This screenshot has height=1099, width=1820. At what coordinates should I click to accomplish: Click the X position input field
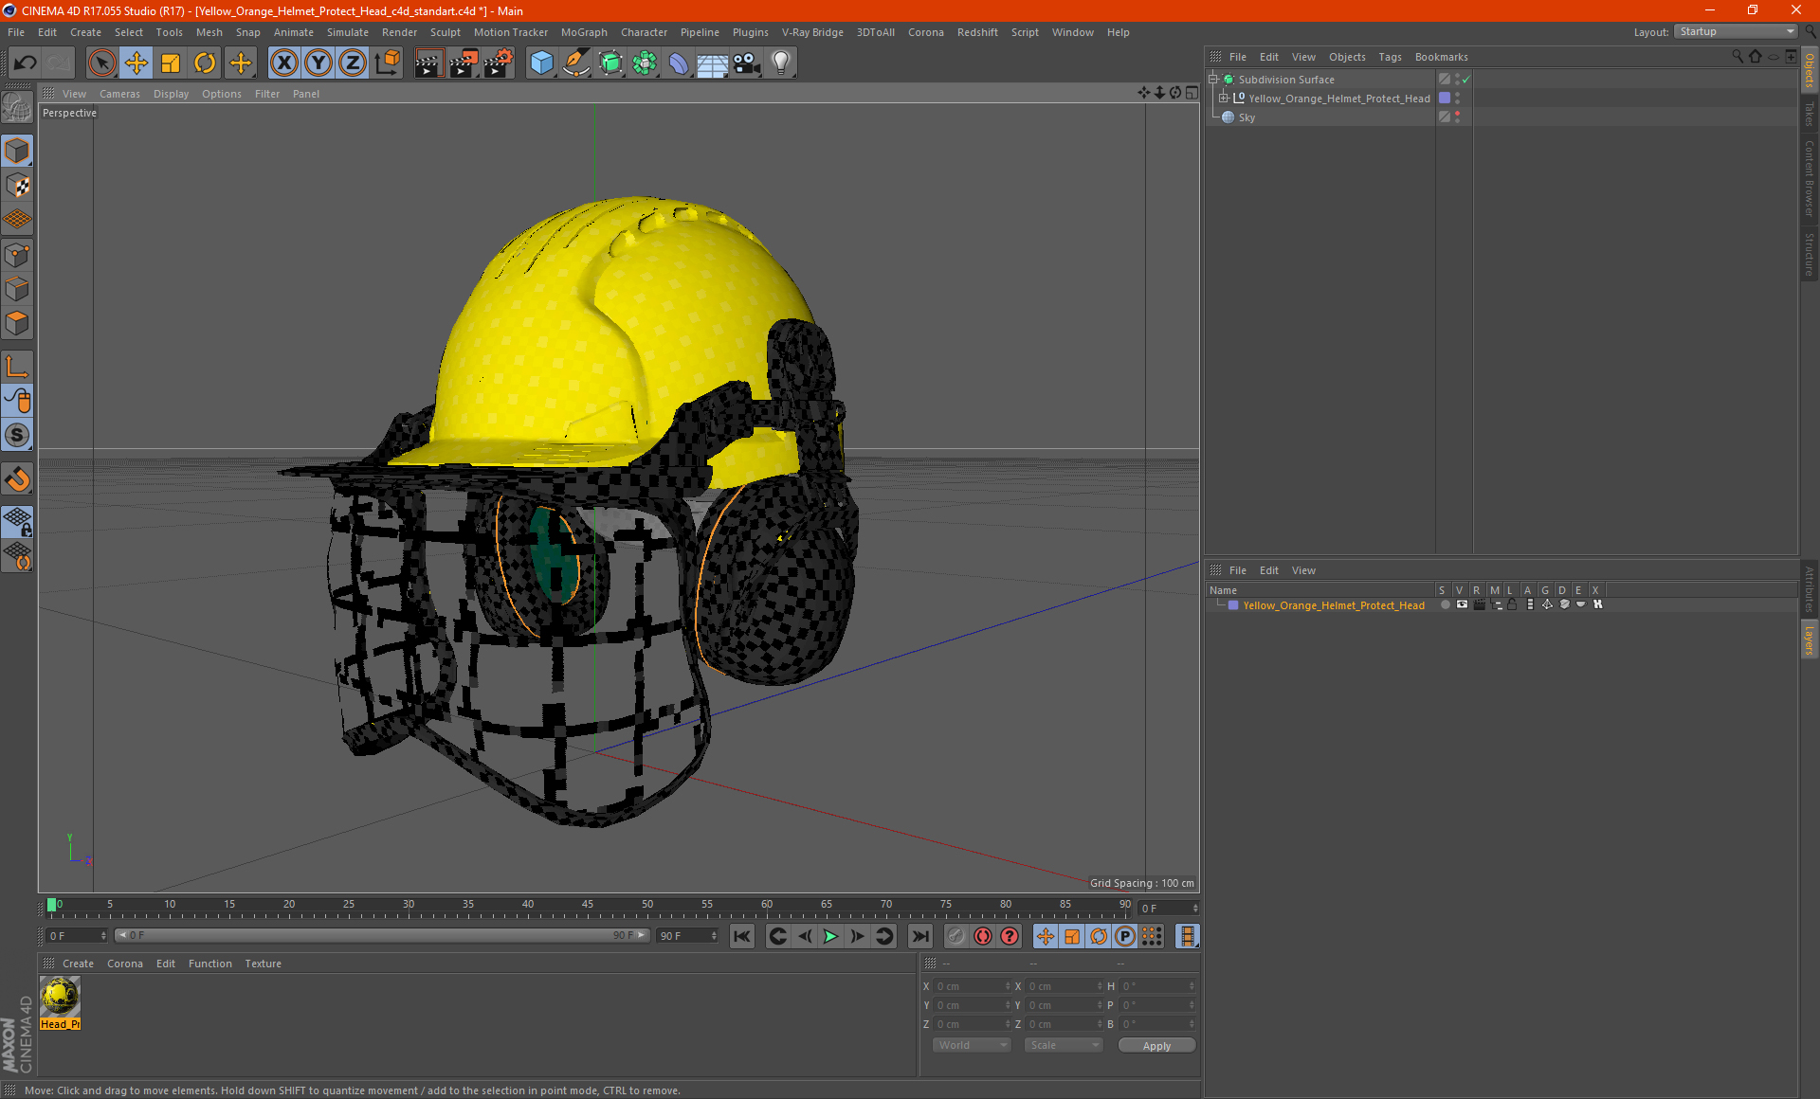point(973,987)
